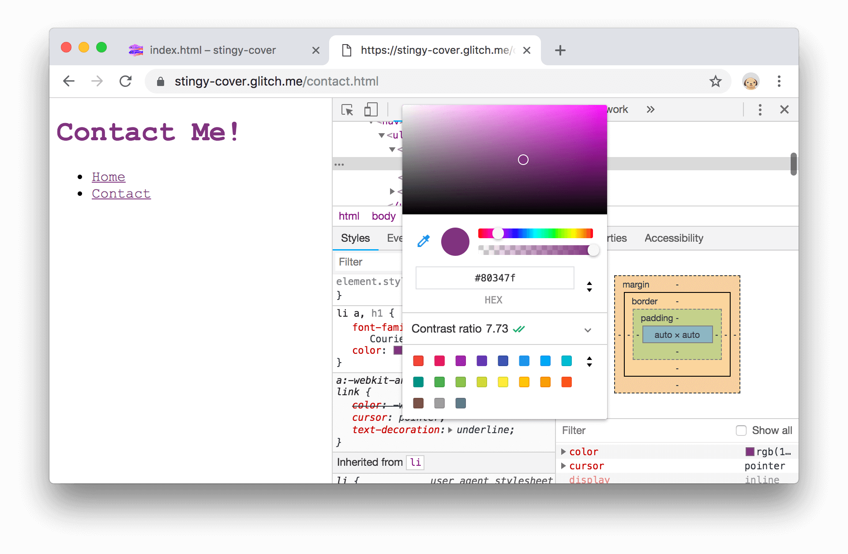Click the hue slider bar

tap(536, 233)
